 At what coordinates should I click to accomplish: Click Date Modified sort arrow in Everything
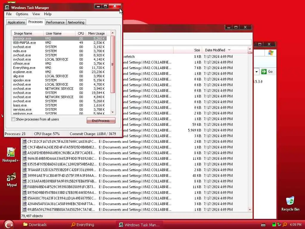229,50
